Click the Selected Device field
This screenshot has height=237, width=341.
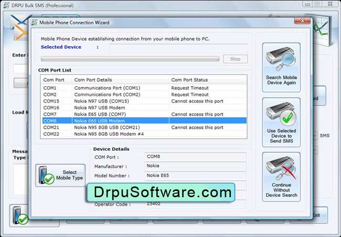[178, 48]
